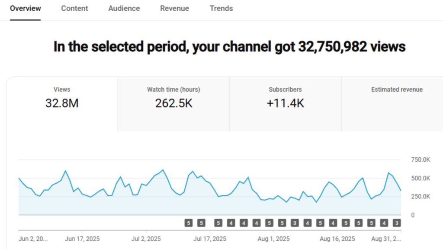Screen dimensions: 443x249
Task: Go to the Audience tab
Action: coord(124,8)
